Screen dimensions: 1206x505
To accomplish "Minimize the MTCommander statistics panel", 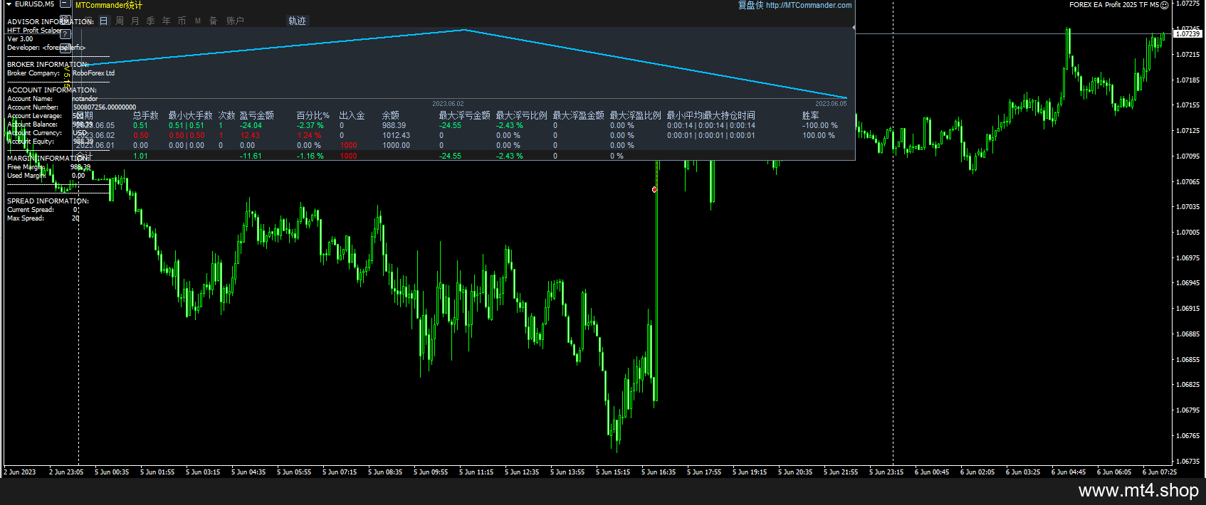I will [x=65, y=5].
